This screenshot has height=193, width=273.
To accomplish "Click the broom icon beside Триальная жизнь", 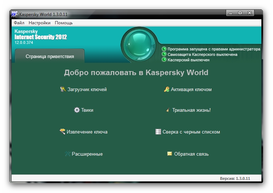I will pos(168,110).
